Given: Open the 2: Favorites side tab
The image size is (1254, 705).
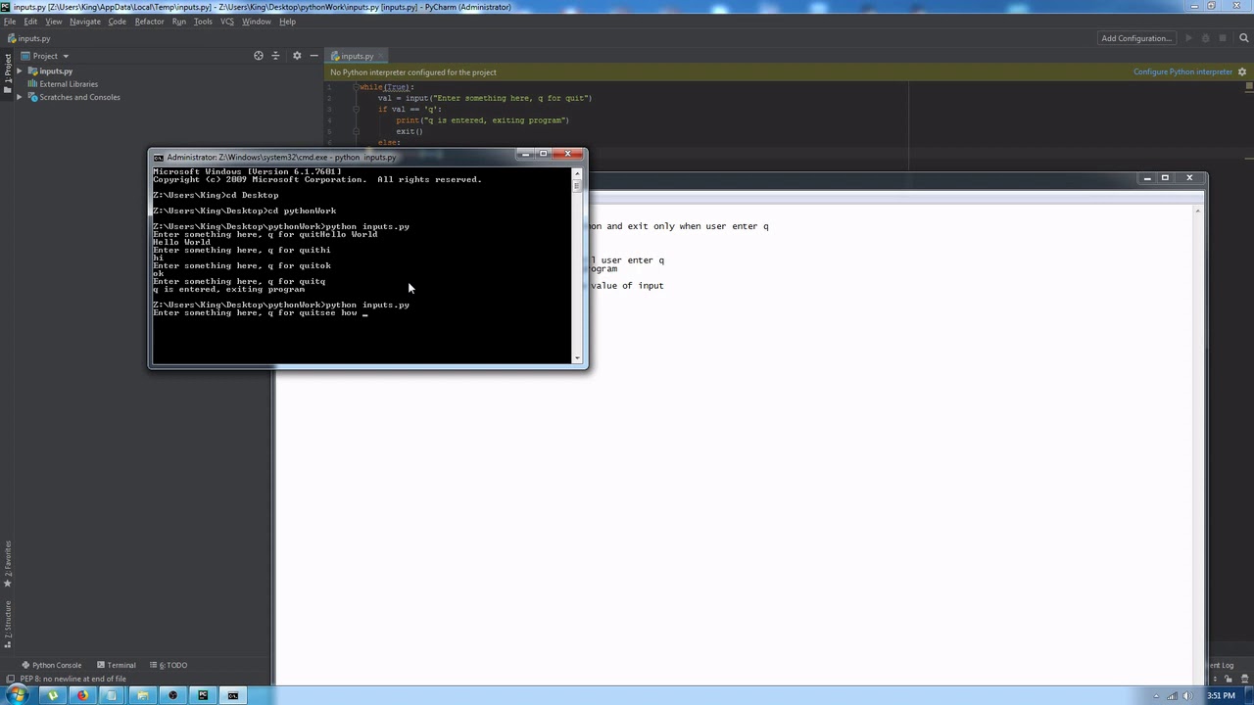Looking at the screenshot, I should click(x=7, y=565).
